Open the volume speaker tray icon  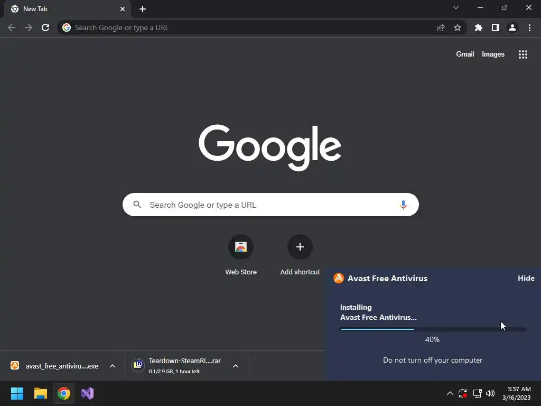(x=490, y=393)
